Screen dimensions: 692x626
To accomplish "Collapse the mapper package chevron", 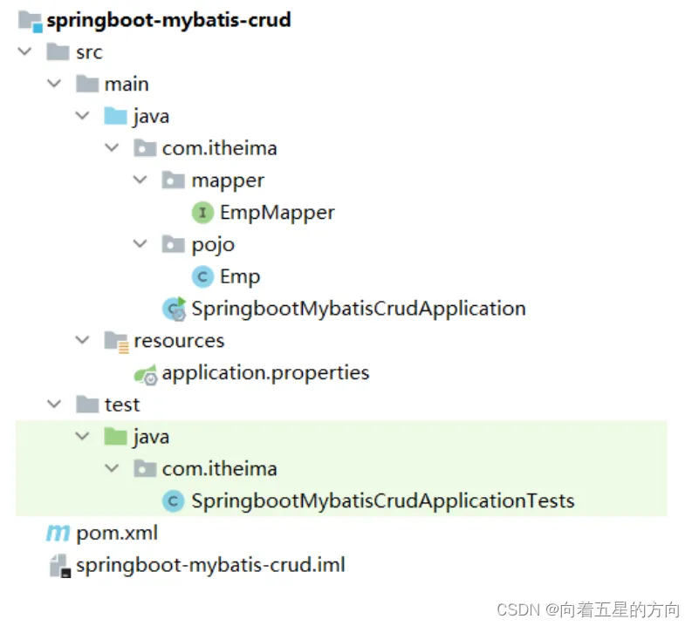I will [x=140, y=180].
